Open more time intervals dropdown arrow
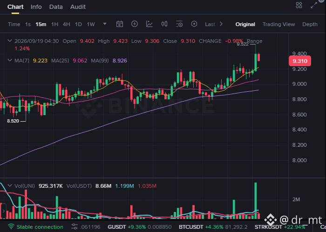The image size is (326, 232). pyautogui.click(x=105, y=24)
